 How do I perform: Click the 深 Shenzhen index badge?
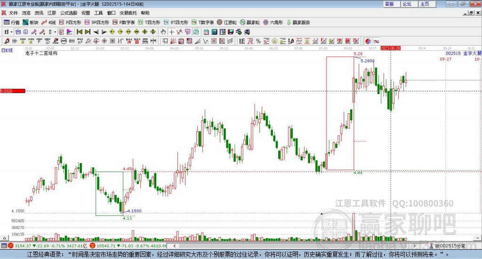coord(93,246)
